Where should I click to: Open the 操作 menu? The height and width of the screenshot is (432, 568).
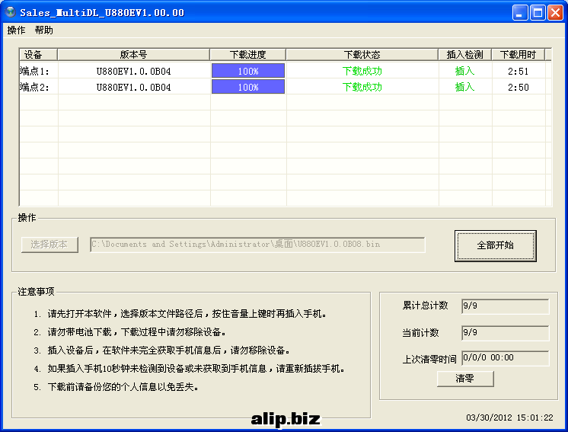point(16,30)
